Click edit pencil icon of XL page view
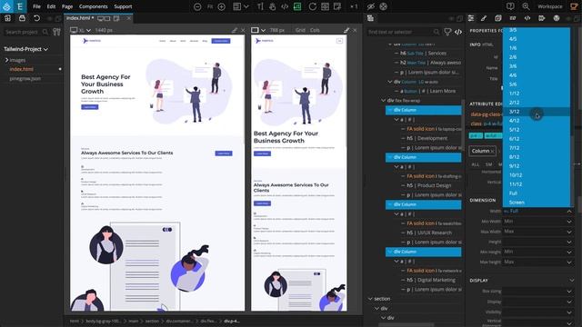Screen dimensions: 582x327 click(235, 30)
